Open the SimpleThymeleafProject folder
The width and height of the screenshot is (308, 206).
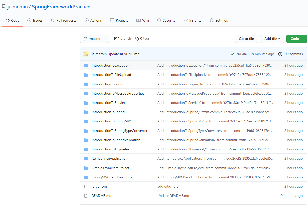(111, 168)
